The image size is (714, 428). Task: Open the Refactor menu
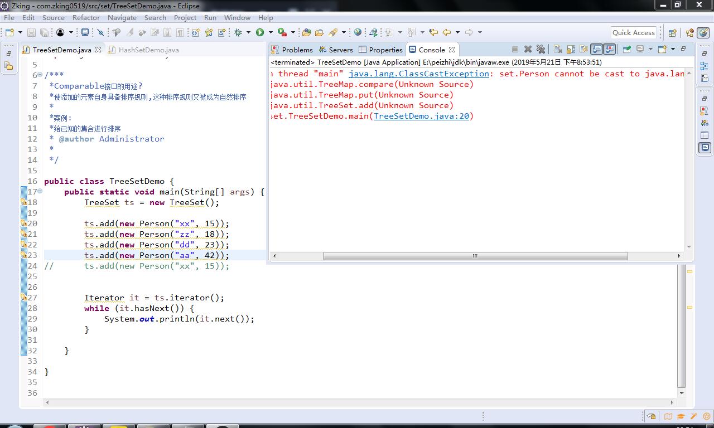(x=86, y=17)
